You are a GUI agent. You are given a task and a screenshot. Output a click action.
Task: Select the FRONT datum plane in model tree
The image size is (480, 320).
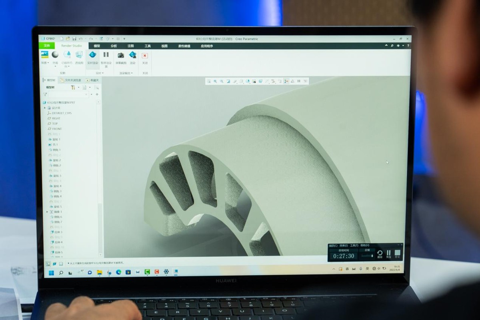55,129
